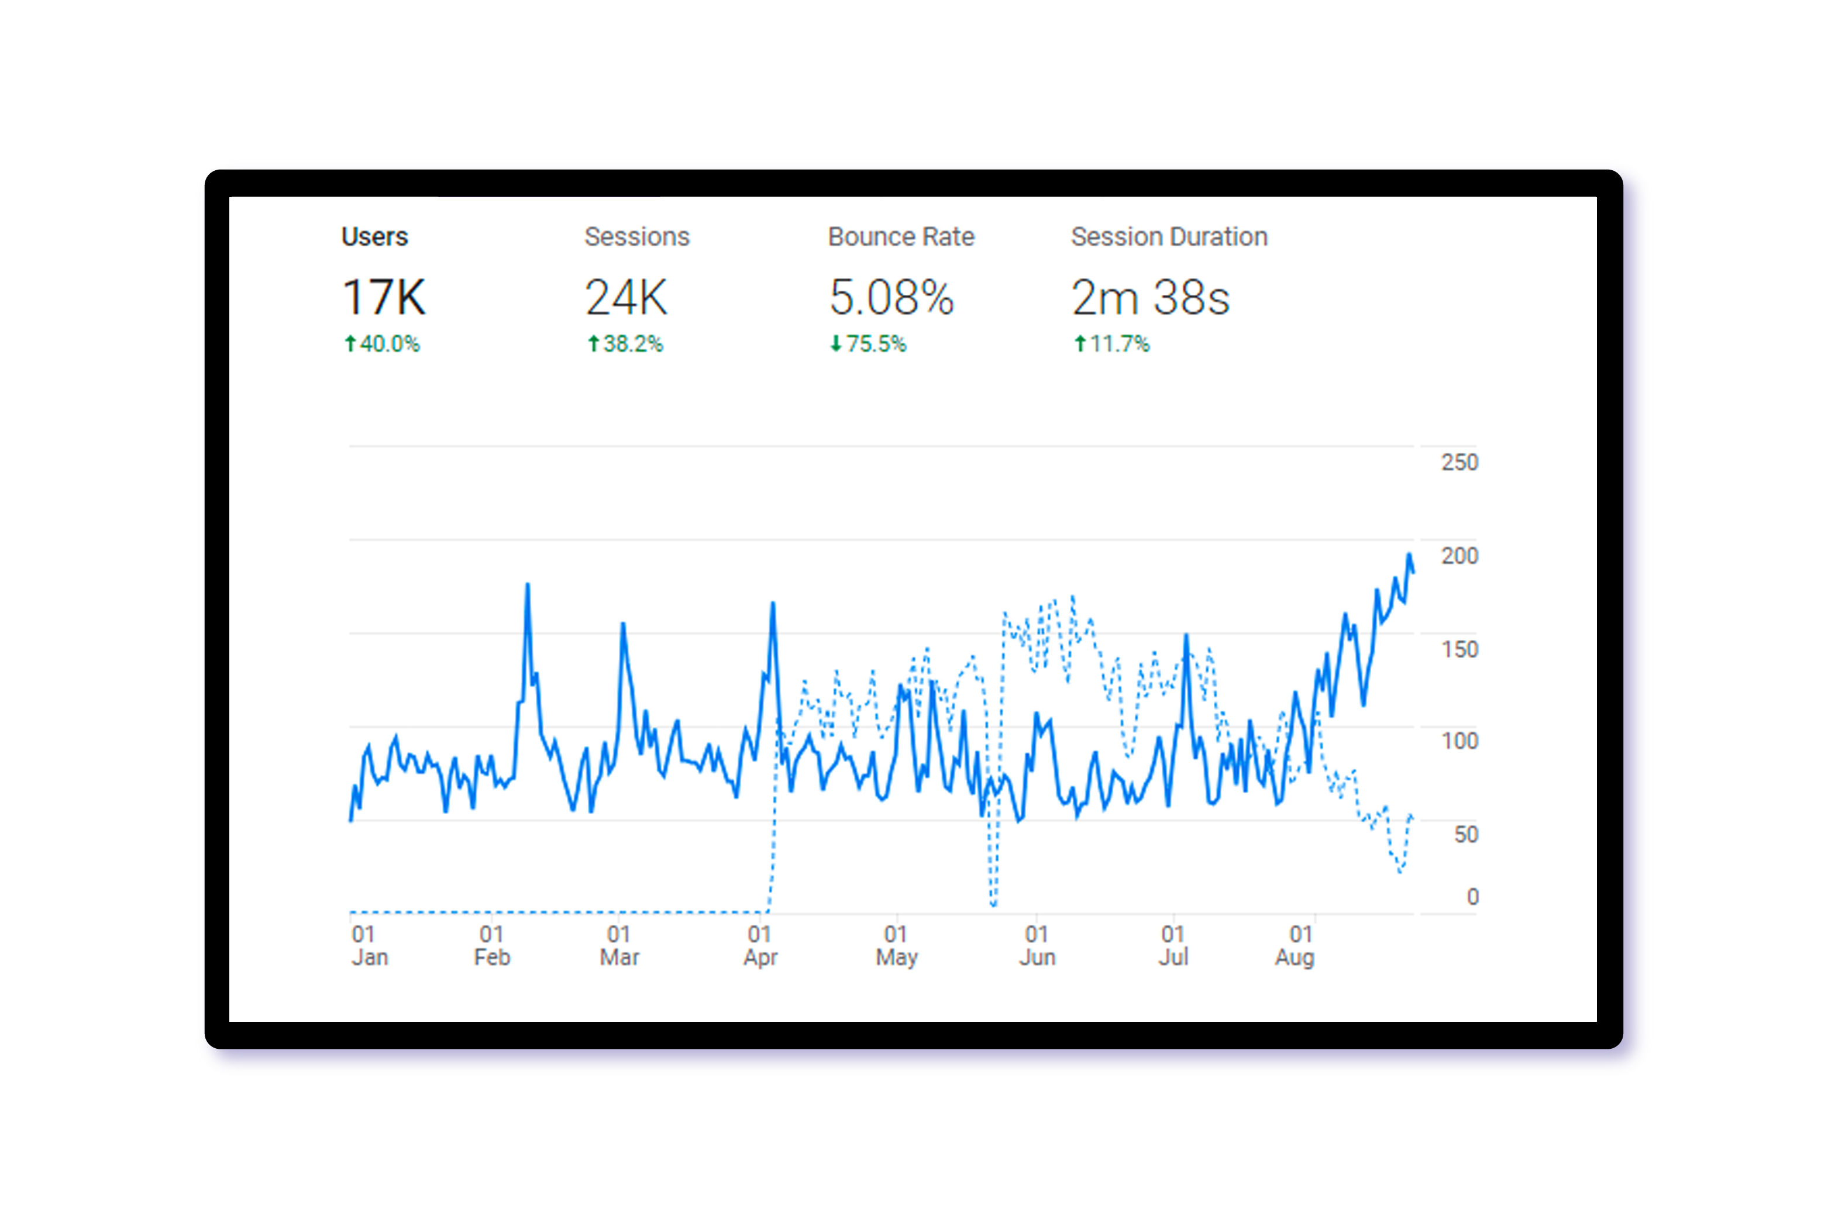This screenshot has width=1828, height=1219.
Task: Click the 38.2% sessions increase indicator
Action: [x=625, y=343]
